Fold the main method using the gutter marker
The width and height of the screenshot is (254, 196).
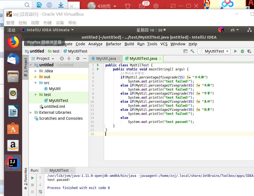pos(104,69)
